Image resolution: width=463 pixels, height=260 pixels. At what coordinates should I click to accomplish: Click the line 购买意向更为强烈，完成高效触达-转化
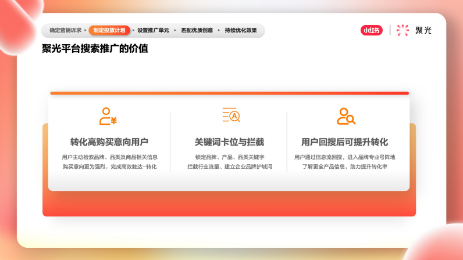(x=109, y=167)
